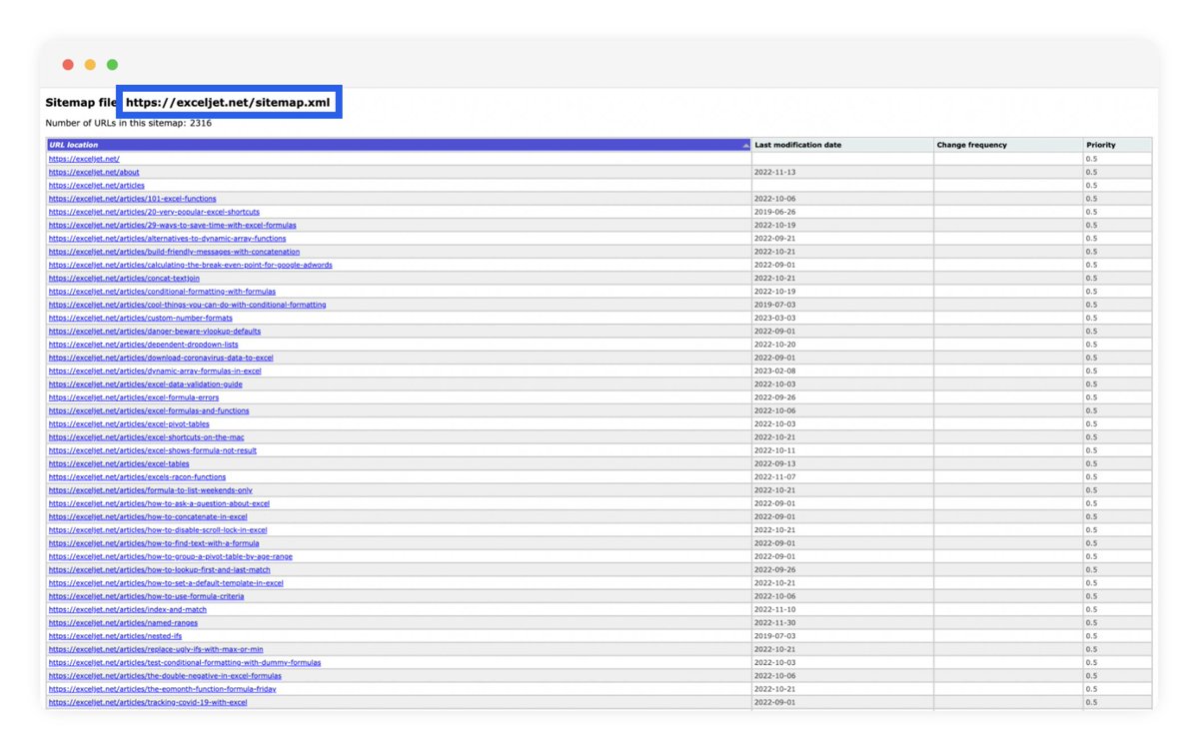
Task: Open the named-ranges article link
Action: [123, 623]
